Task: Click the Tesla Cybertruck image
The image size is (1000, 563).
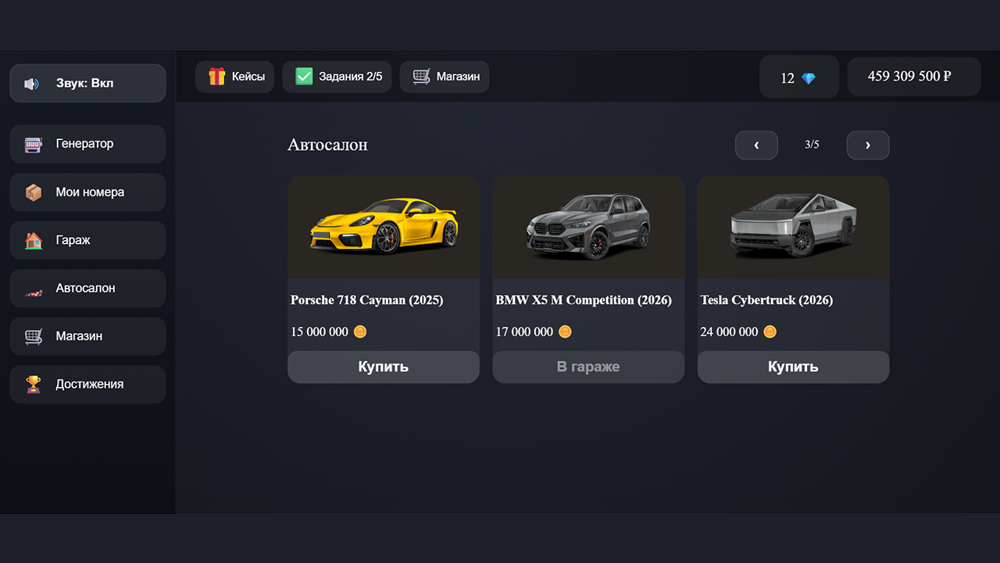Action: (793, 226)
